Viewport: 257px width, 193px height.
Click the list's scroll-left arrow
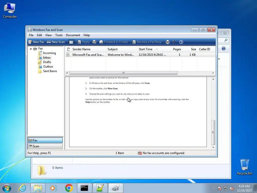click(67, 73)
